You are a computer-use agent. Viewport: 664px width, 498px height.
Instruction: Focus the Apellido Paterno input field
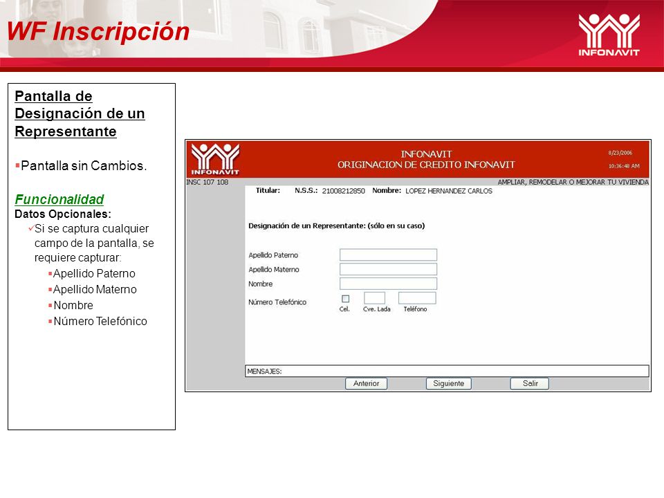[388, 255]
